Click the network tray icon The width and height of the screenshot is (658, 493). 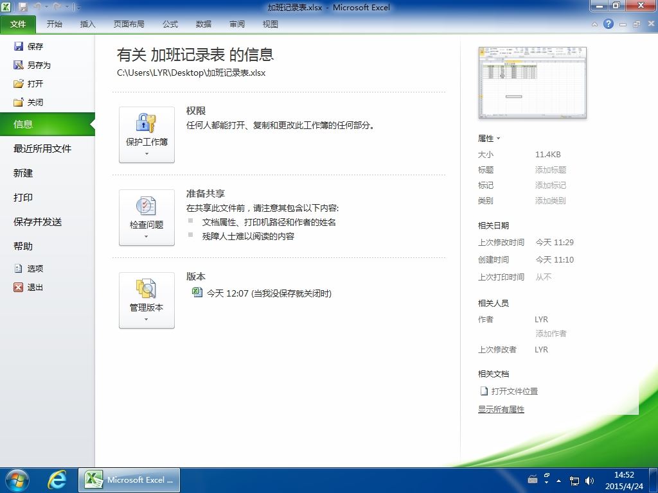click(574, 480)
